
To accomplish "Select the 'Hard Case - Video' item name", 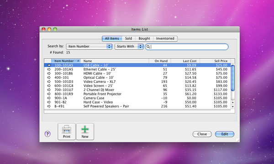I will pyautogui.click(x=98, y=102).
